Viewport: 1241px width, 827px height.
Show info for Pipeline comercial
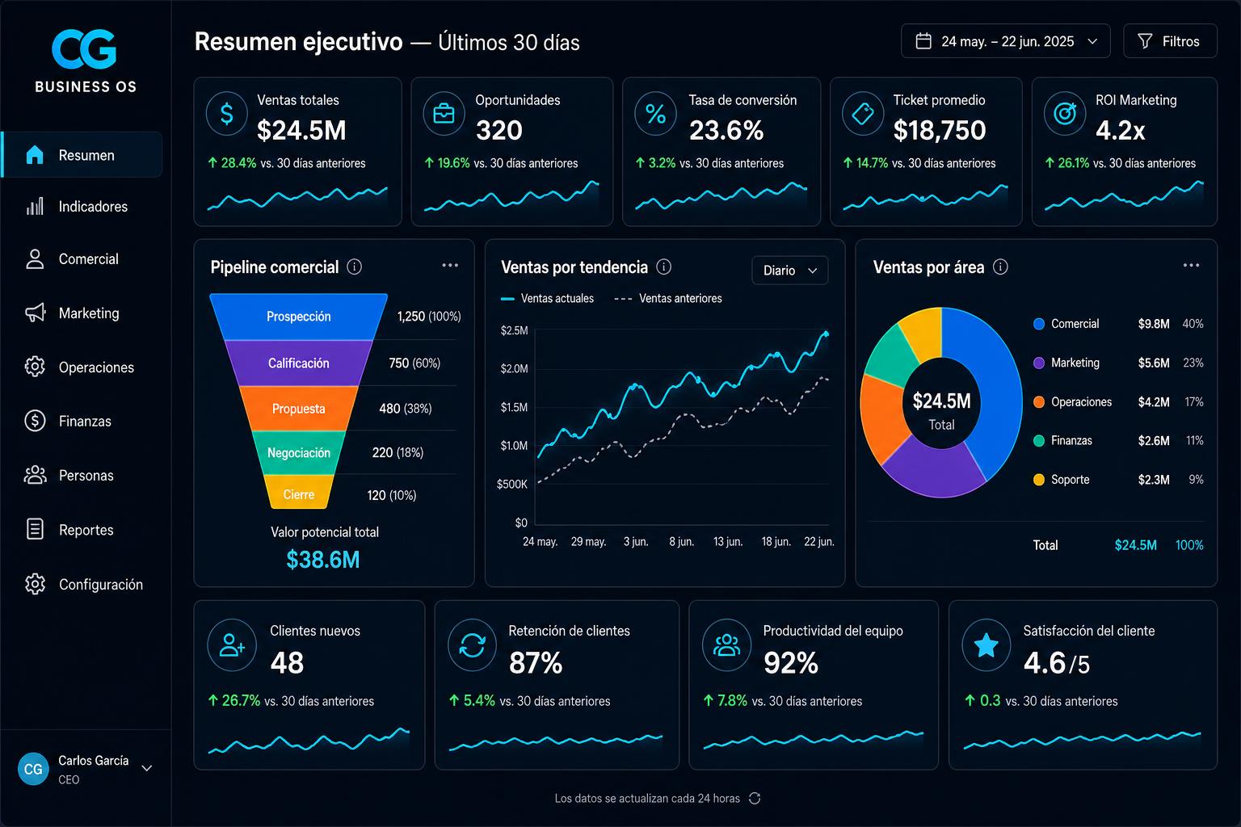pyautogui.click(x=354, y=267)
